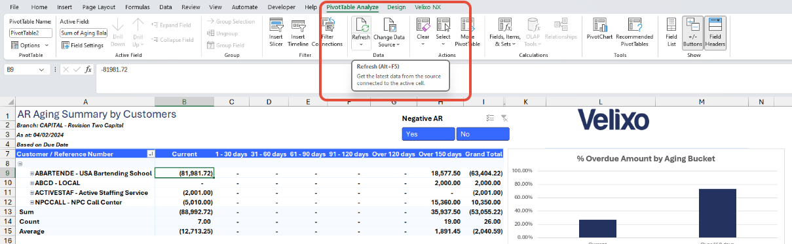Open the View tab

215,7
